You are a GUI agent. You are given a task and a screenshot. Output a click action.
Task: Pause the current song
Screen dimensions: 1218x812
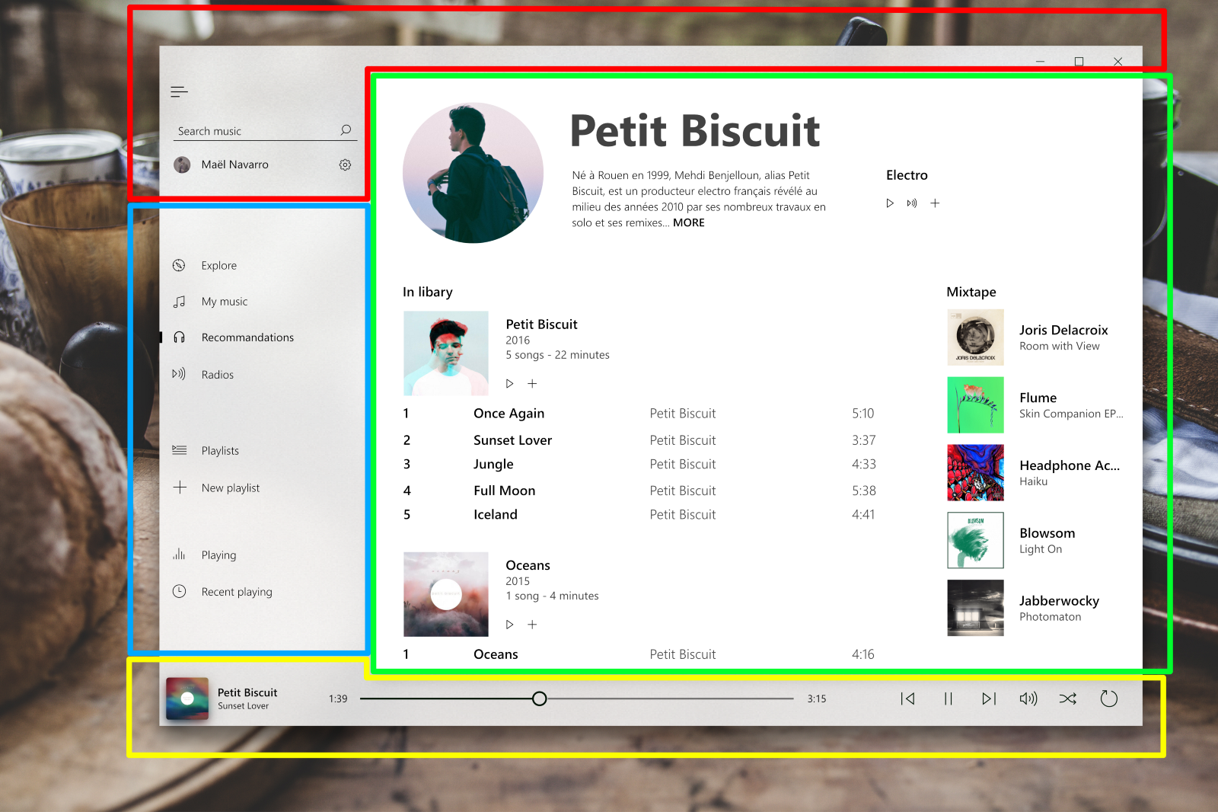948,699
